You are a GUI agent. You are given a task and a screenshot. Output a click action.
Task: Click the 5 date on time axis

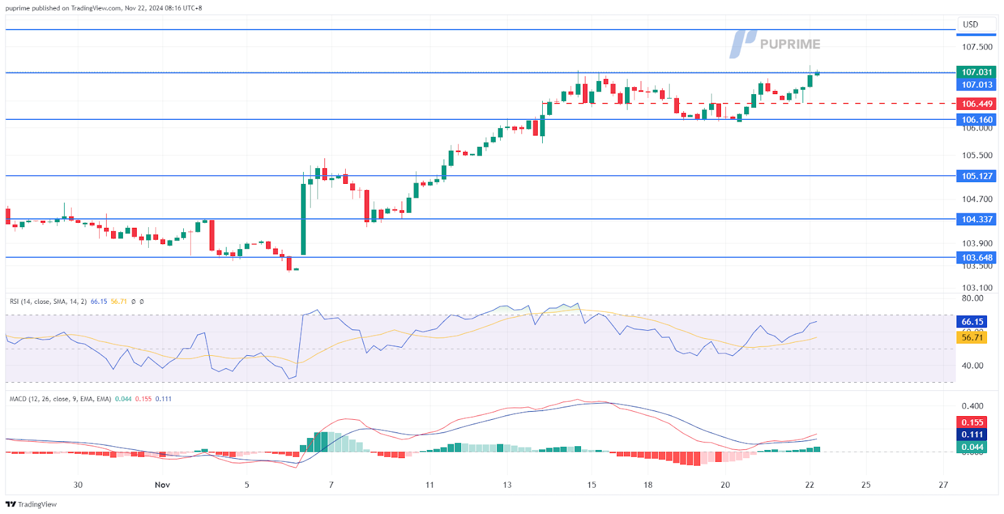tap(247, 485)
